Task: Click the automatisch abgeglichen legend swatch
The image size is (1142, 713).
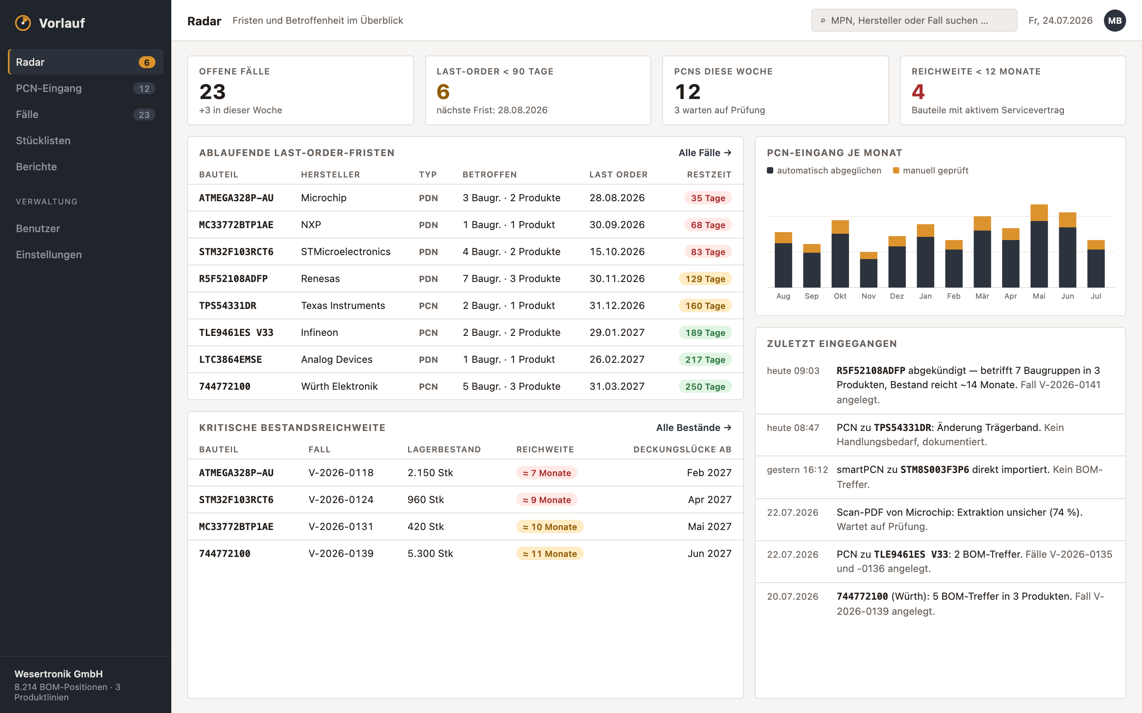Action: point(770,170)
